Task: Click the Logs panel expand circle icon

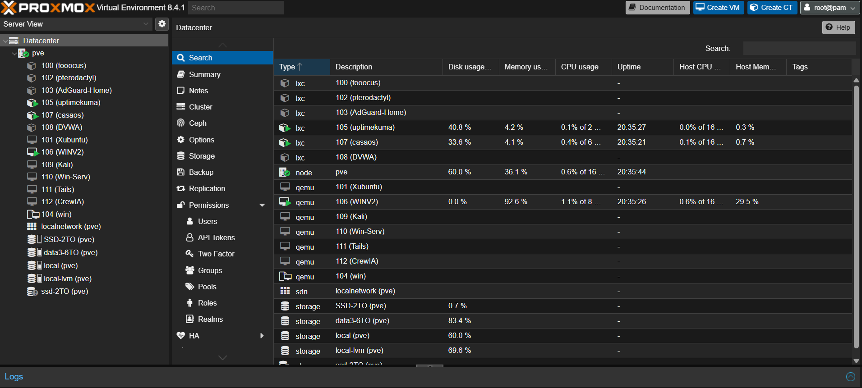Action: click(851, 377)
